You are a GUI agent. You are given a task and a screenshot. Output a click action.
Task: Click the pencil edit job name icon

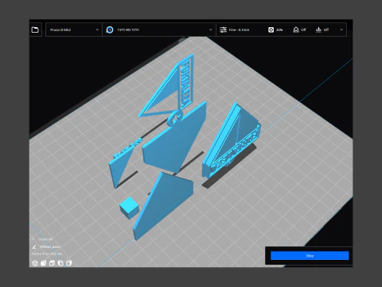pos(34,247)
